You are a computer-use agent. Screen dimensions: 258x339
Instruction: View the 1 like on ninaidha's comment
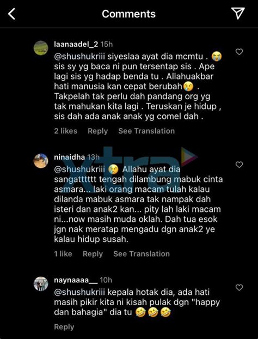63,254
